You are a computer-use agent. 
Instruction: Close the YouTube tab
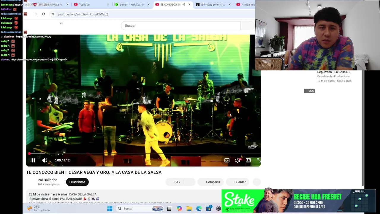point(108,4)
